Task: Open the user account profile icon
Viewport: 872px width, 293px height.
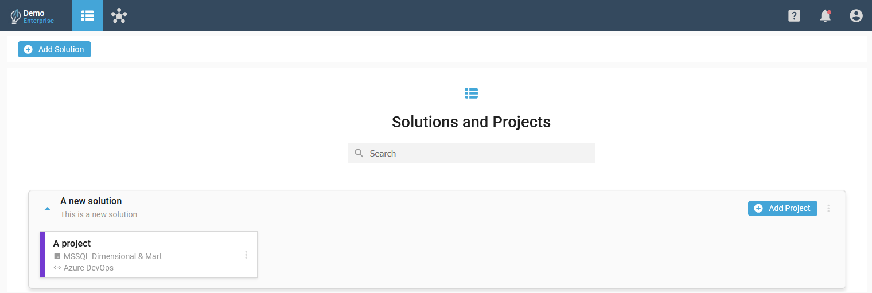Action: 856,16
